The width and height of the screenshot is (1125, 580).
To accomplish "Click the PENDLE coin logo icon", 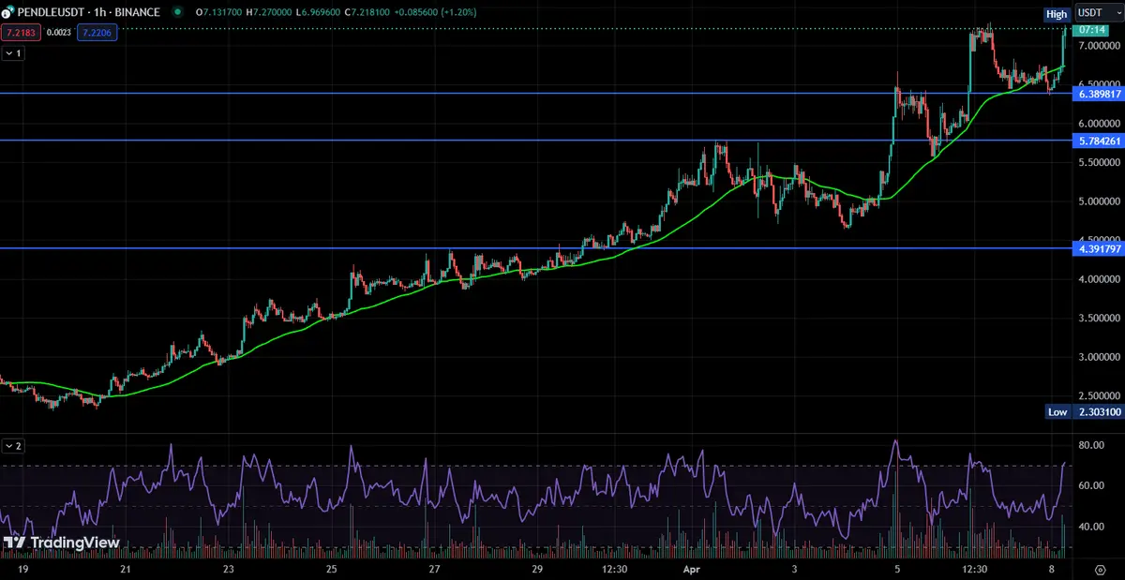I will [9, 13].
